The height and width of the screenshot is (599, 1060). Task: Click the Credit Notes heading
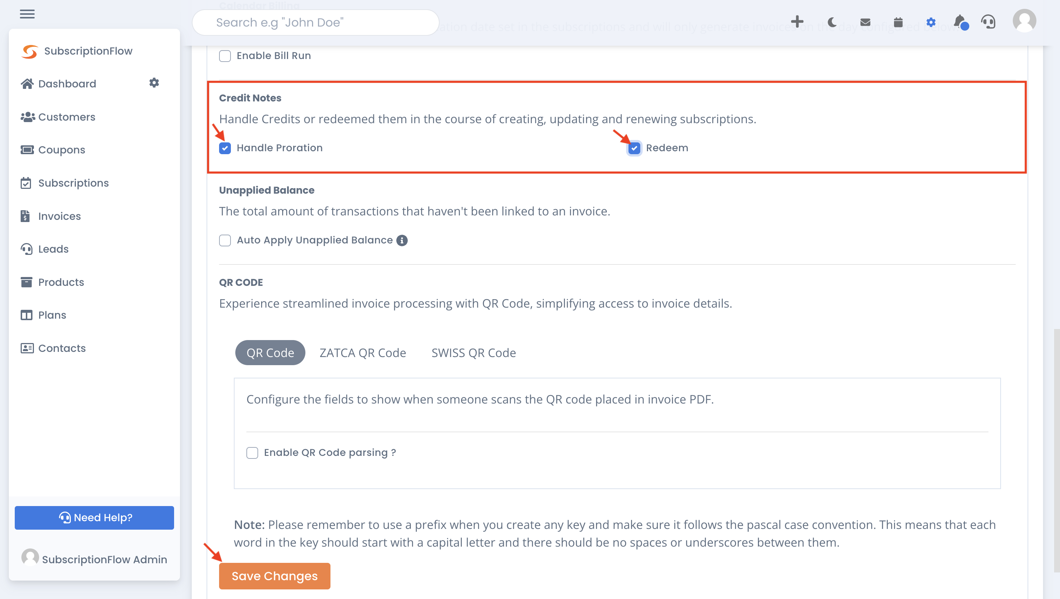(x=250, y=98)
